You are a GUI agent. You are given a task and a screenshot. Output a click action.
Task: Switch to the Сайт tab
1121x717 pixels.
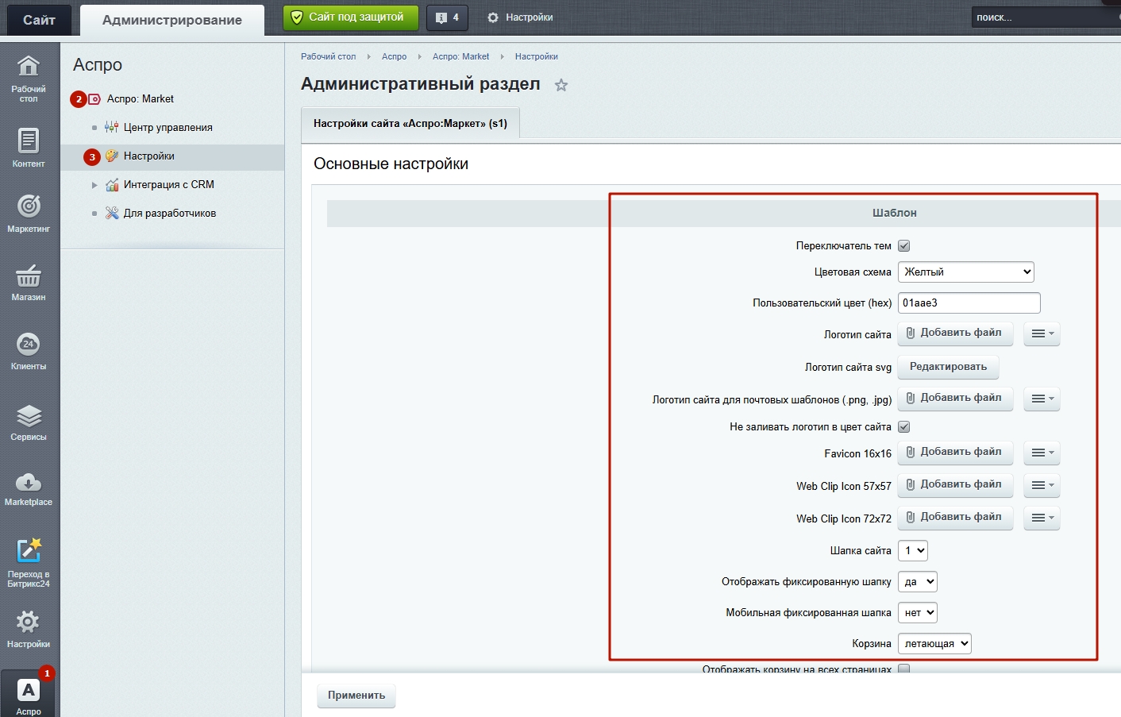[x=39, y=20]
